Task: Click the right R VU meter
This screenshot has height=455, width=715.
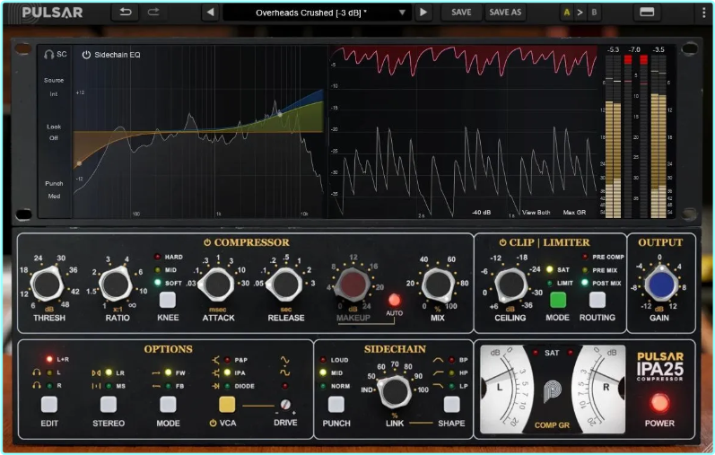Action: pos(597,388)
